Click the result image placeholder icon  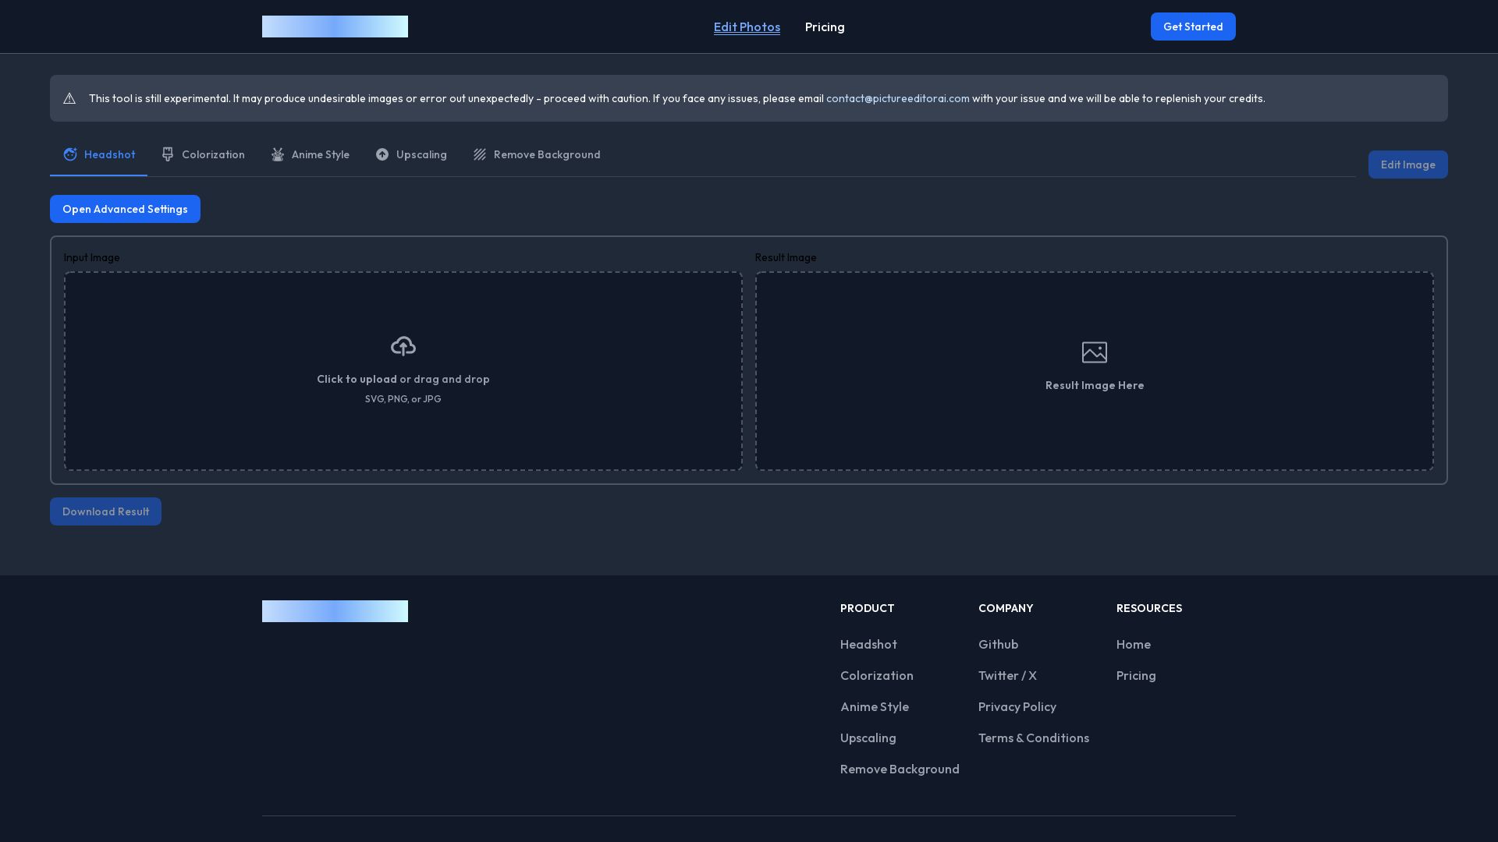tap(1095, 352)
